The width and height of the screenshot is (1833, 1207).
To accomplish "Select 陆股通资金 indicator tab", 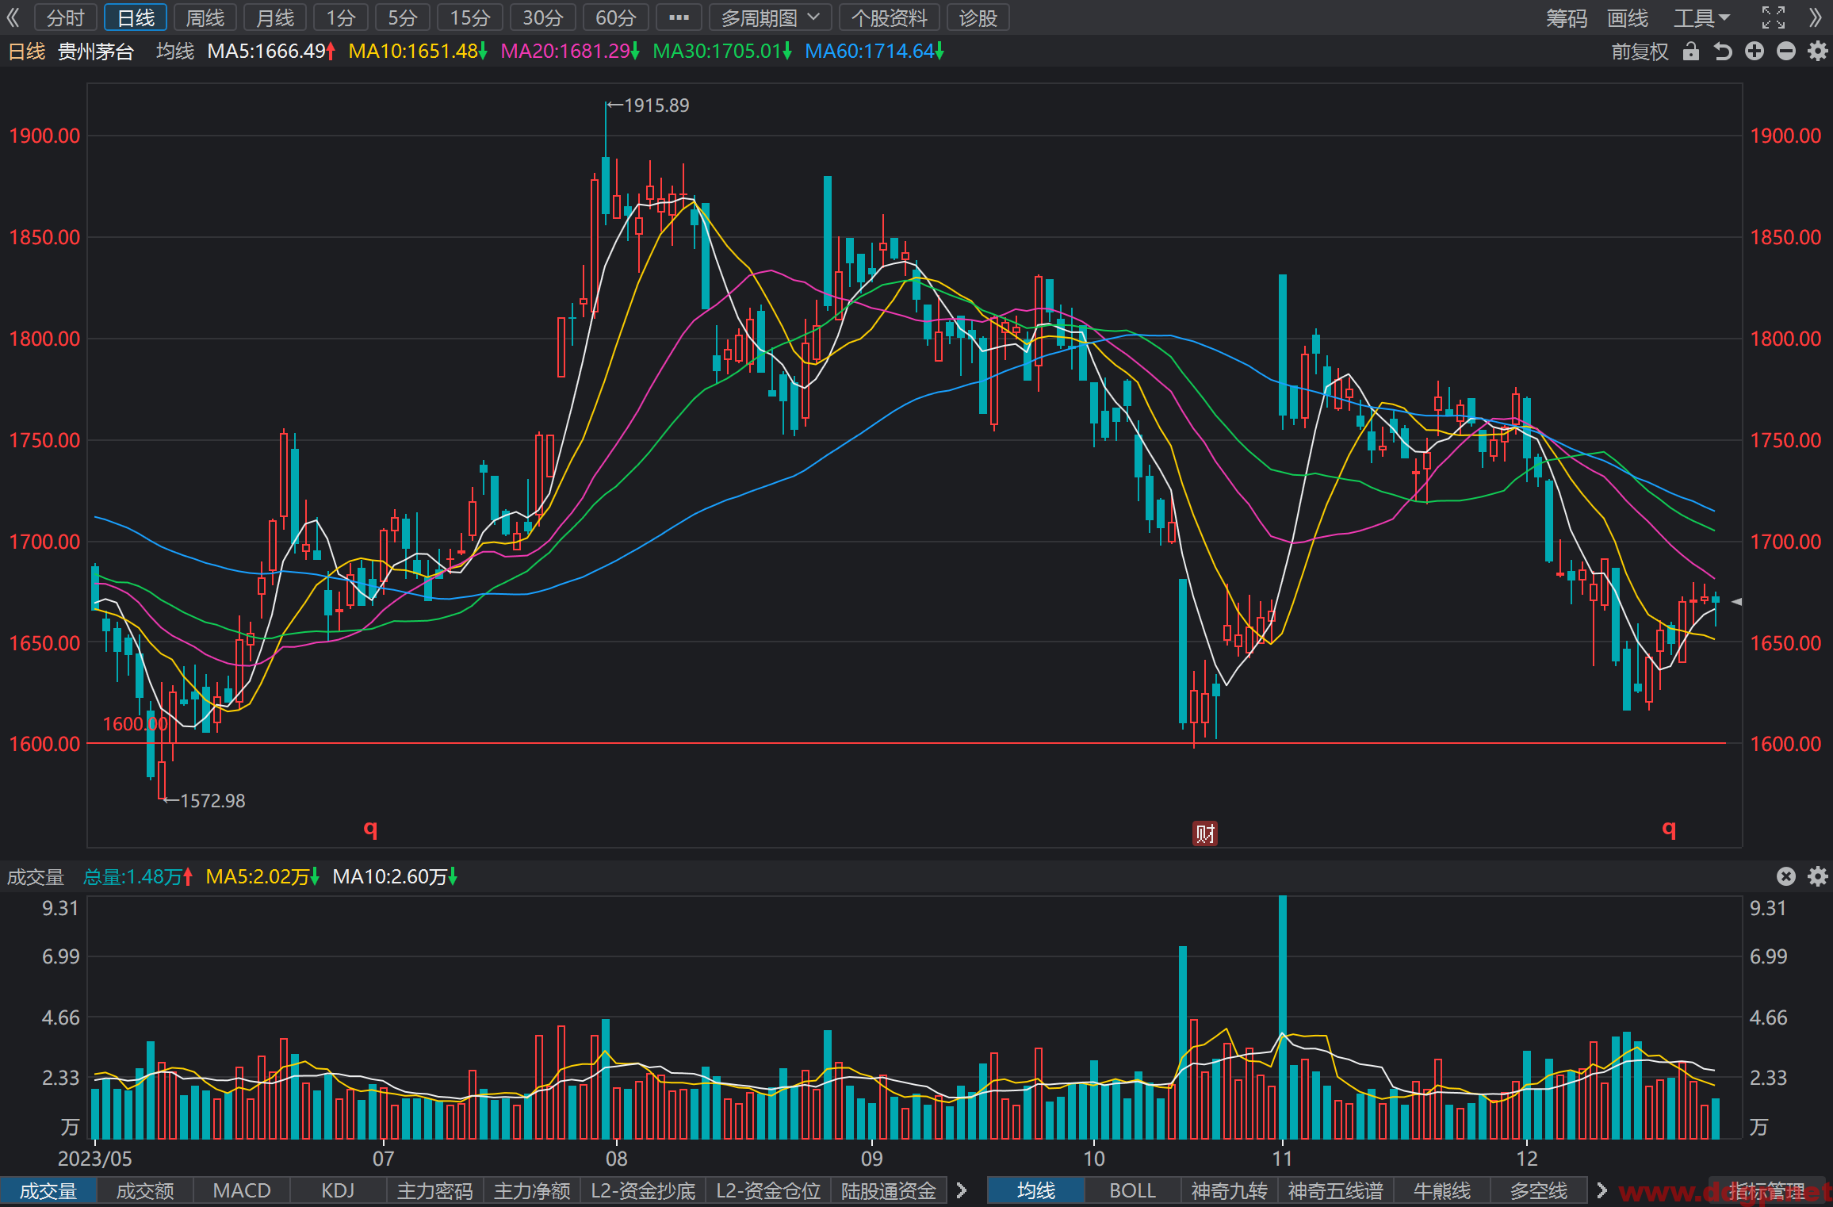I will click(x=889, y=1191).
